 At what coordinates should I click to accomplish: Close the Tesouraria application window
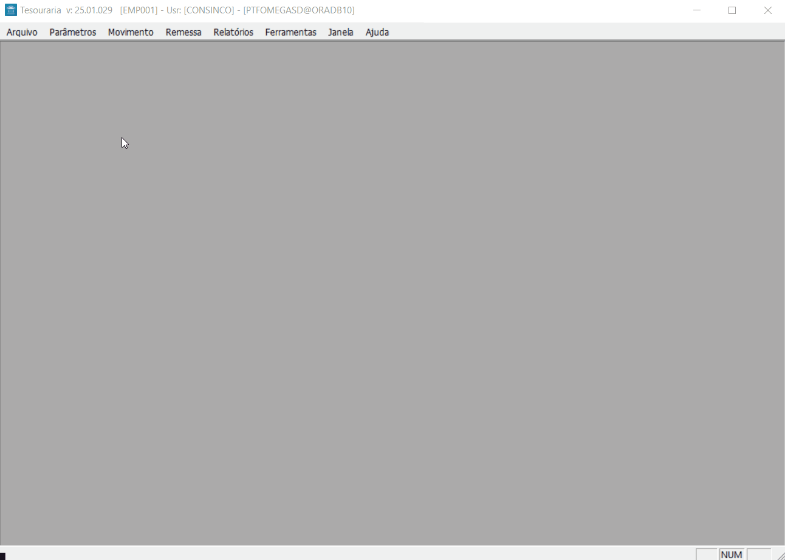point(767,10)
